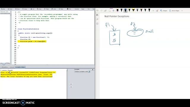Select the gray-tipped pen in OneNote
This screenshot has height=107, width=190.
[137, 10]
